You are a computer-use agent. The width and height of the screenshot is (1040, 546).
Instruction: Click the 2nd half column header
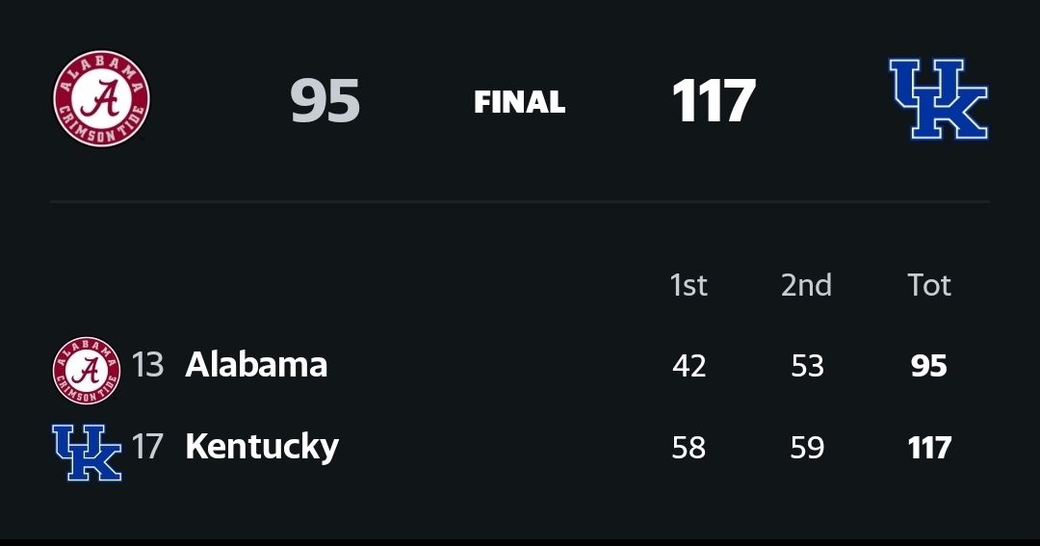tap(806, 285)
